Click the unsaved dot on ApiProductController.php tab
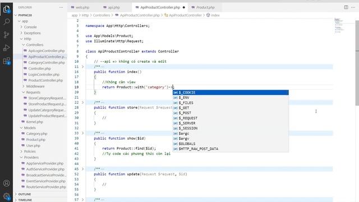Screen dimensions: 359x202 [183, 7]
